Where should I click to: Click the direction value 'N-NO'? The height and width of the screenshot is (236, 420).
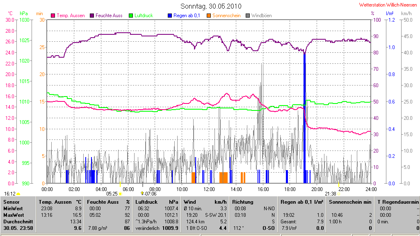[269, 209]
